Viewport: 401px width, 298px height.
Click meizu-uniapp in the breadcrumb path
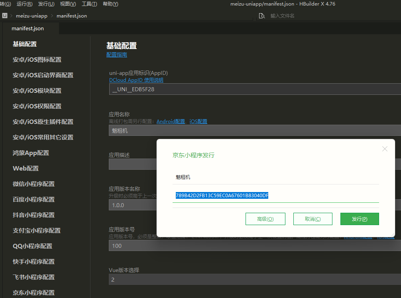tap(31, 16)
